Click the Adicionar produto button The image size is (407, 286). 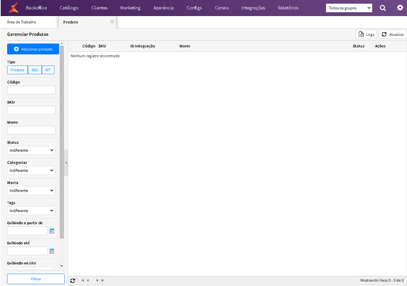(x=33, y=49)
